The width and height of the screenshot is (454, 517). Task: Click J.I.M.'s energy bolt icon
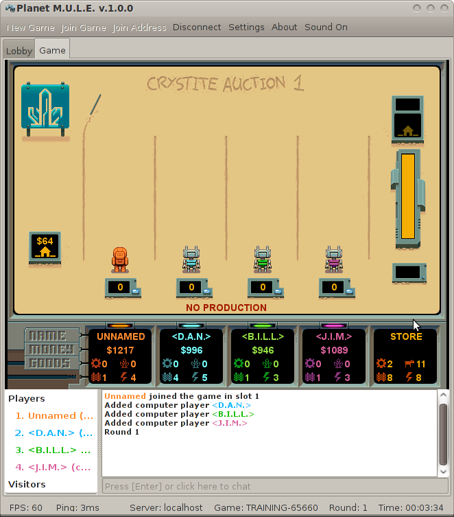click(338, 377)
